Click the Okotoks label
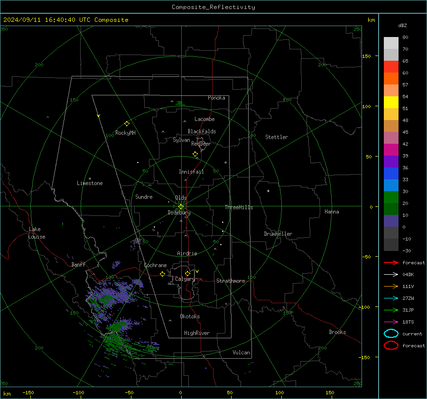427x399 pixels. pos(190,316)
